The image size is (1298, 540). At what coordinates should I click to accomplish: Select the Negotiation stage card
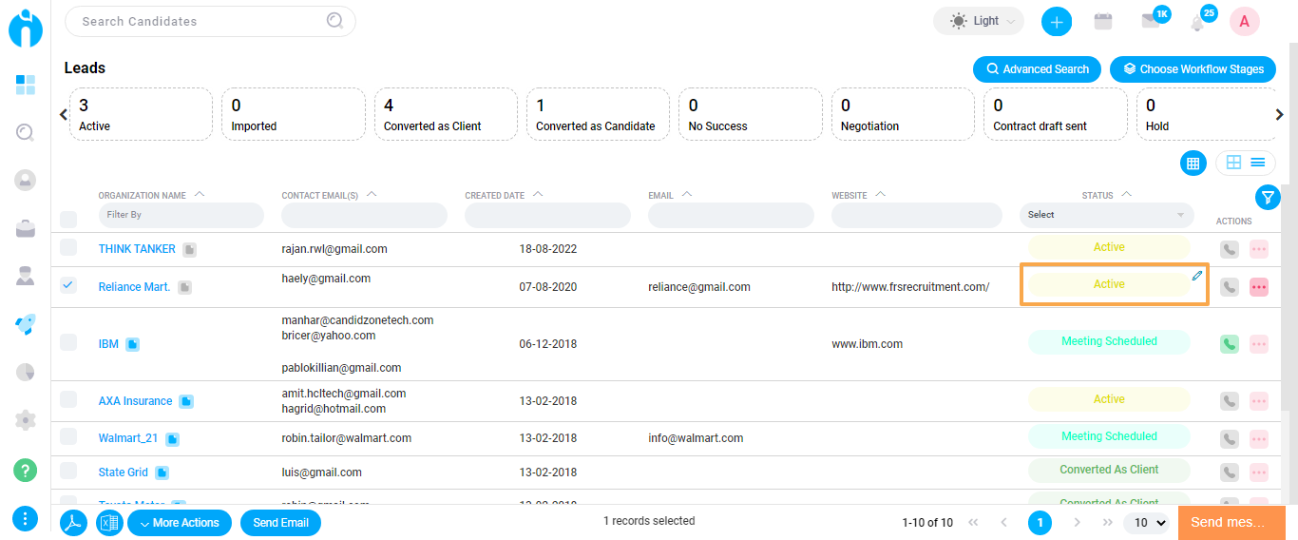coord(903,114)
